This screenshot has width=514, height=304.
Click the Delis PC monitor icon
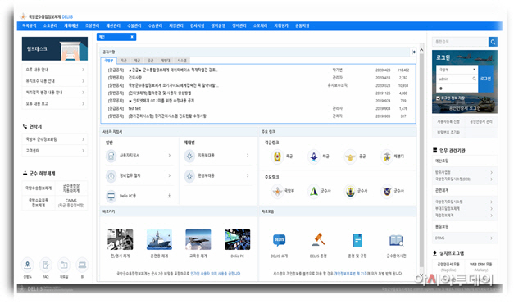click(111, 196)
